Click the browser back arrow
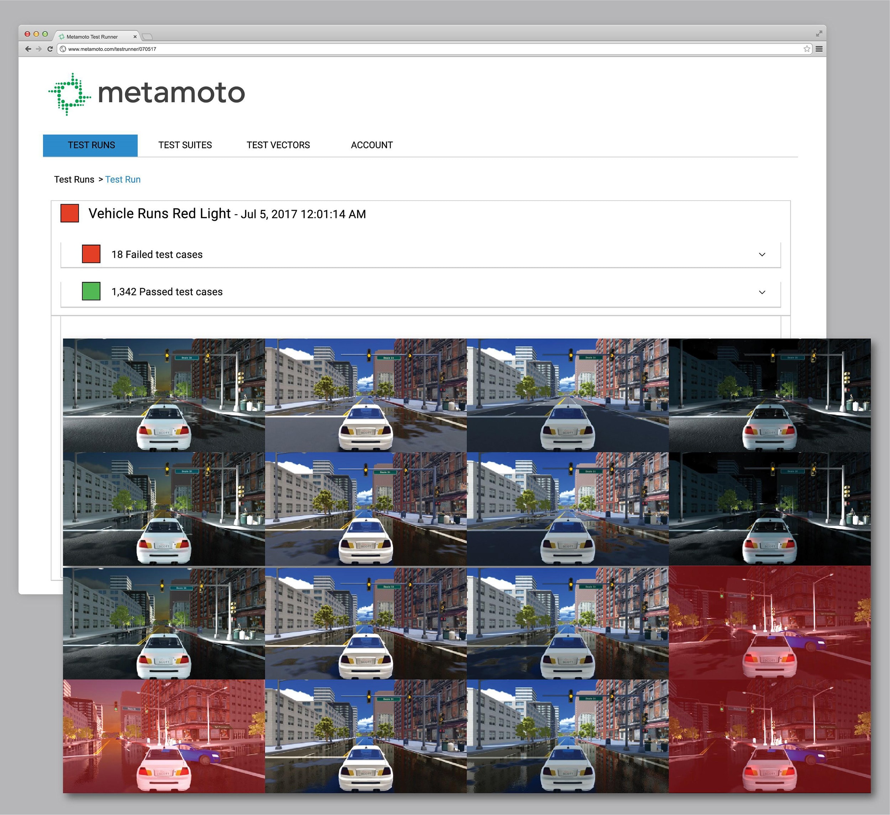890x815 pixels. 28,49
